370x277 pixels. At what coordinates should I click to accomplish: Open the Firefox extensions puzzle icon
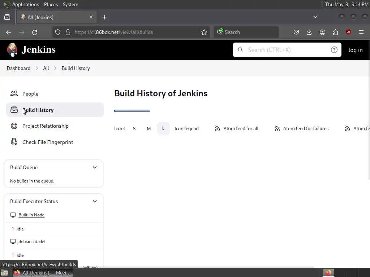tap(335, 32)
